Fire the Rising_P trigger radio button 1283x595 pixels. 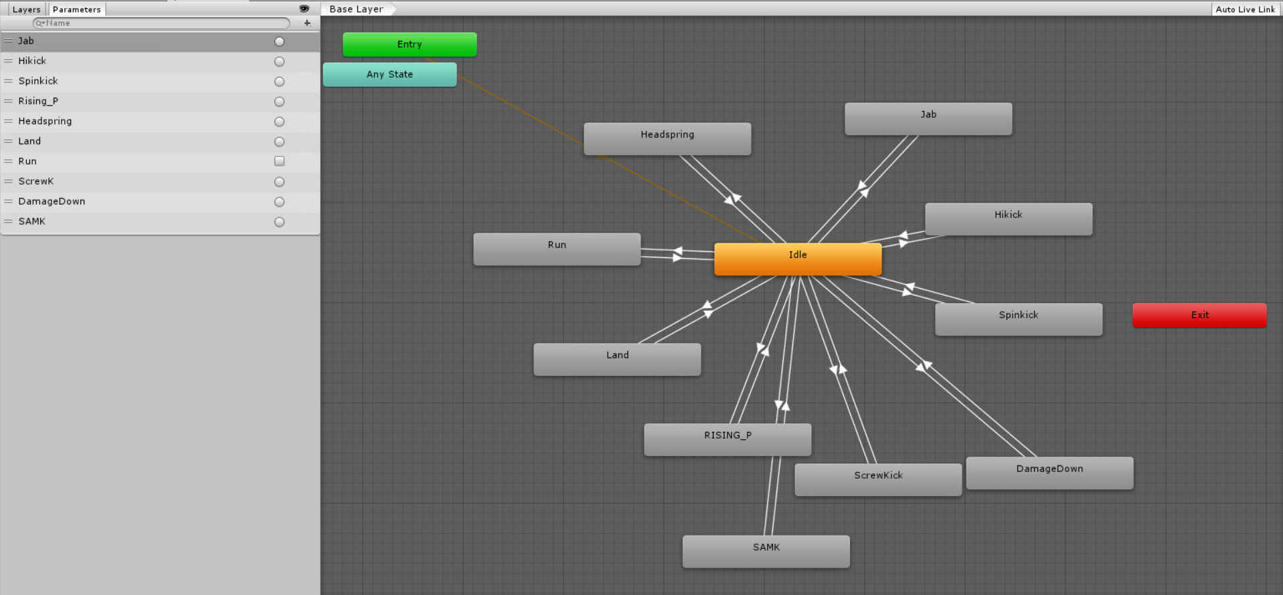click(x=280, y=102)
